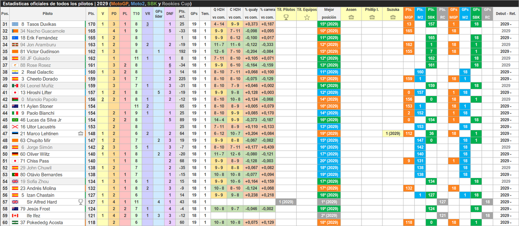The height and width of the screenshot is (226, 519).
Task: Click the Mexican flag next to Leonel Muñiz
Action: (x=15, y=86)
